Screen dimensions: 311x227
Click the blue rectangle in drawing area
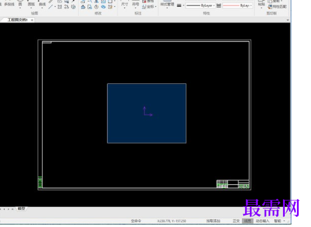(147, 113)
